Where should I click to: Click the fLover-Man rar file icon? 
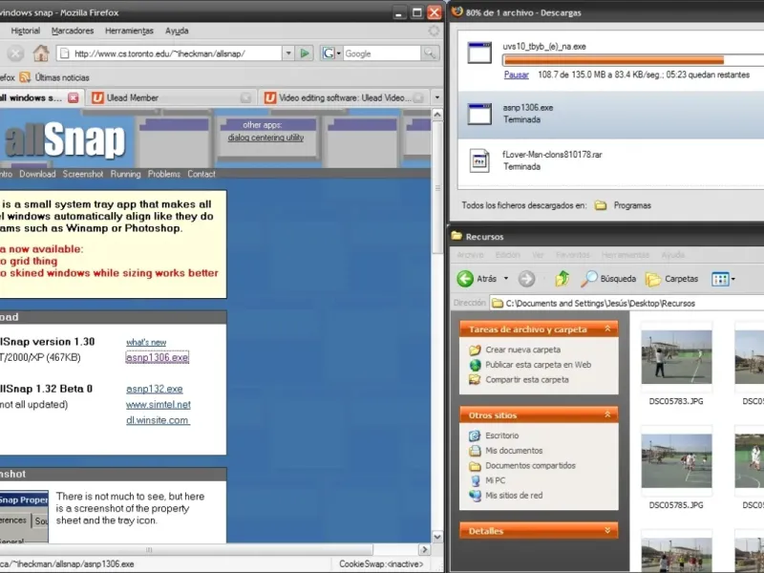point(479,160)
